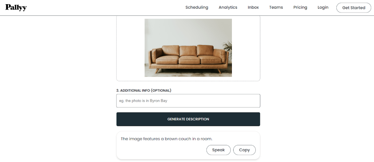Click the Login link
374x162 pixels.
coord(323,7)
